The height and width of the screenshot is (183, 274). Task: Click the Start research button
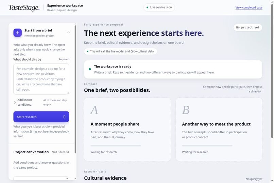tap(41, 117)
